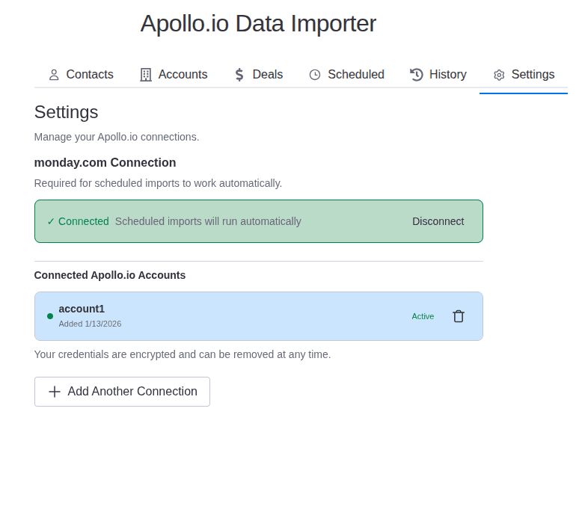Click 'Connected Apollo.io Accounts' heading
585x521 pixels.
110,275
